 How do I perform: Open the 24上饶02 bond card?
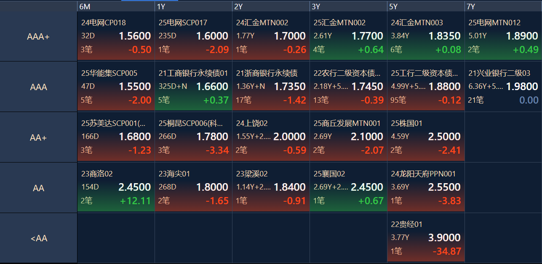click(x=271, y=136)
